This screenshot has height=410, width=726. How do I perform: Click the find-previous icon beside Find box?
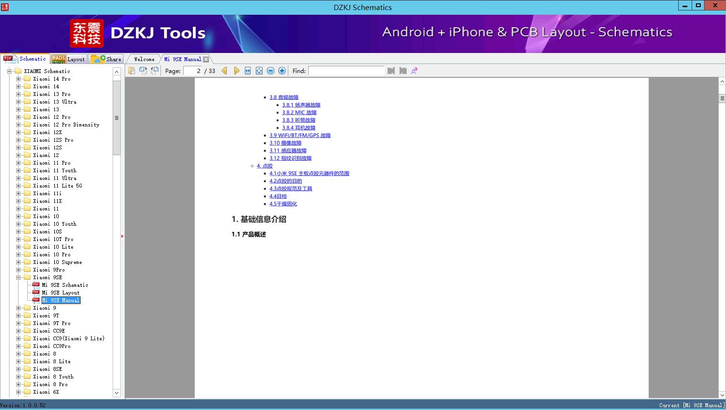point(391,71)
